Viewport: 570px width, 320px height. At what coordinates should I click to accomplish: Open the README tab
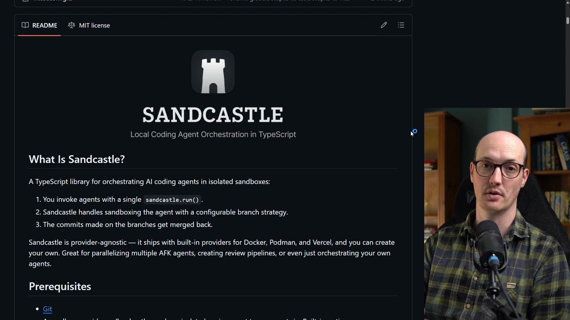[x=39, y=25]
